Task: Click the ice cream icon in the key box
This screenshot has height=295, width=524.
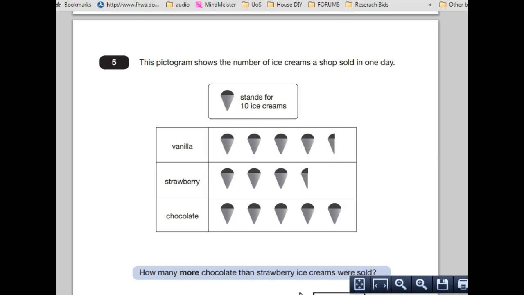Action: click(x=227, y=101)
